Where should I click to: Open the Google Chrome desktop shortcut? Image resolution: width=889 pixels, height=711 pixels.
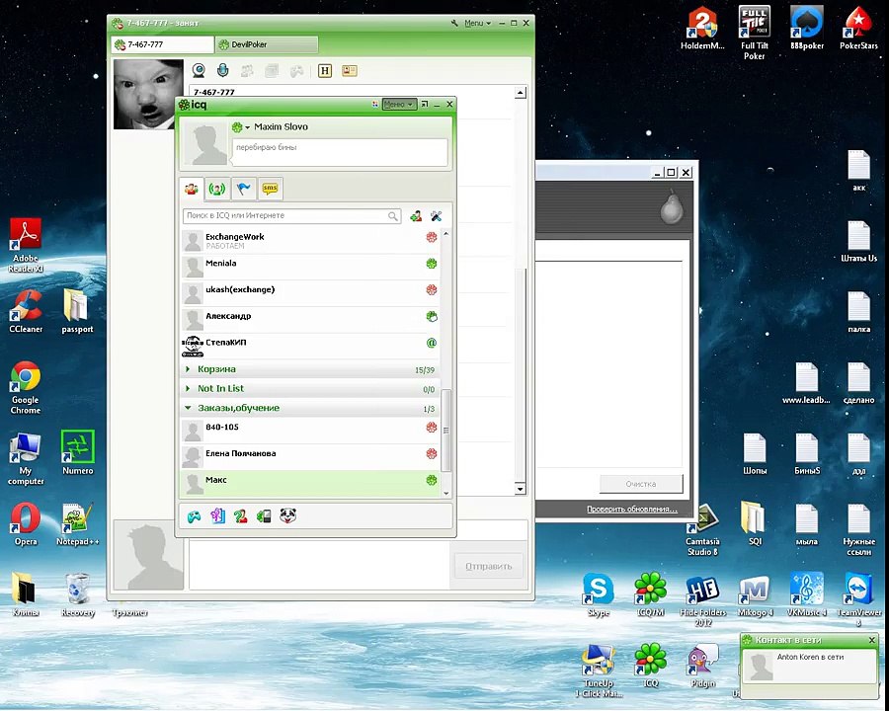[x=26, y=388]
